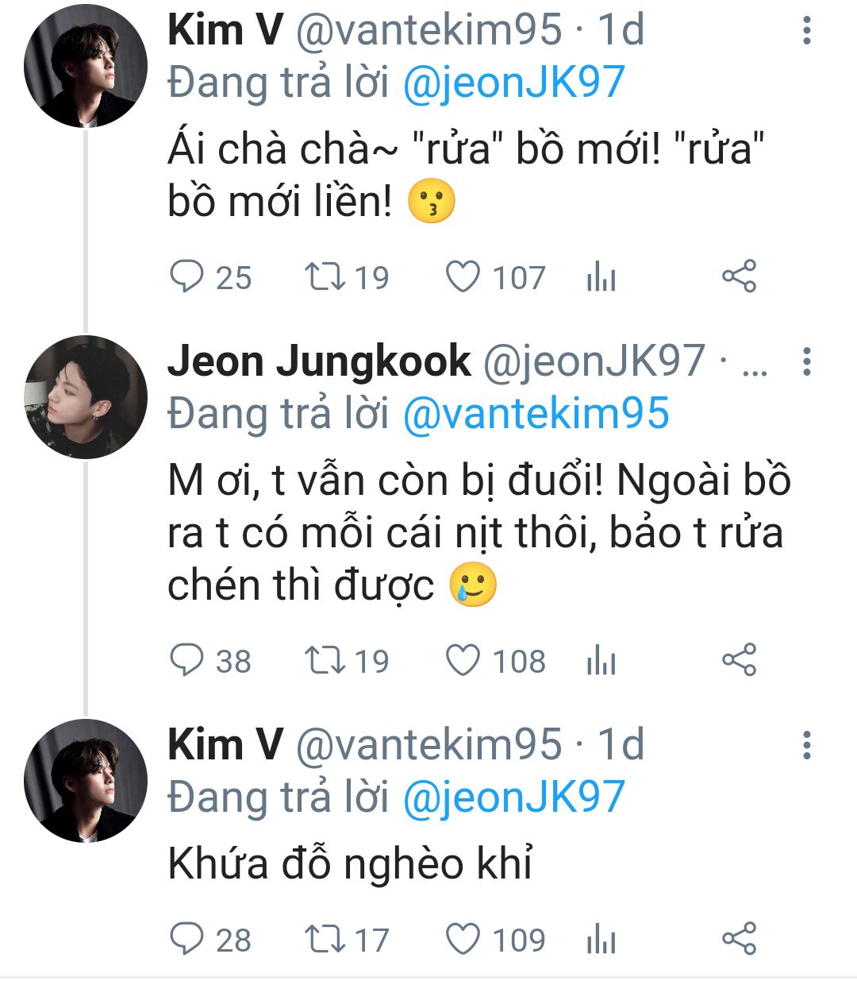This screenshot has width=857, height=981.
Task: Share Kim V's first tweet
Action: click(739, 277)
